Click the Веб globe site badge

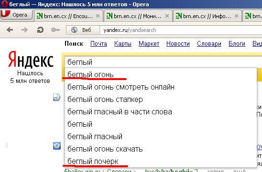(x=83, y=30)
